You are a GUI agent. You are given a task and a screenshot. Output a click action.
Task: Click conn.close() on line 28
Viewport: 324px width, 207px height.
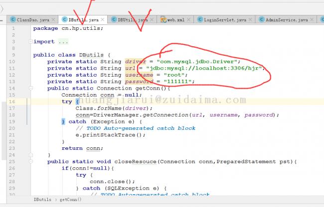pos(112,182)
